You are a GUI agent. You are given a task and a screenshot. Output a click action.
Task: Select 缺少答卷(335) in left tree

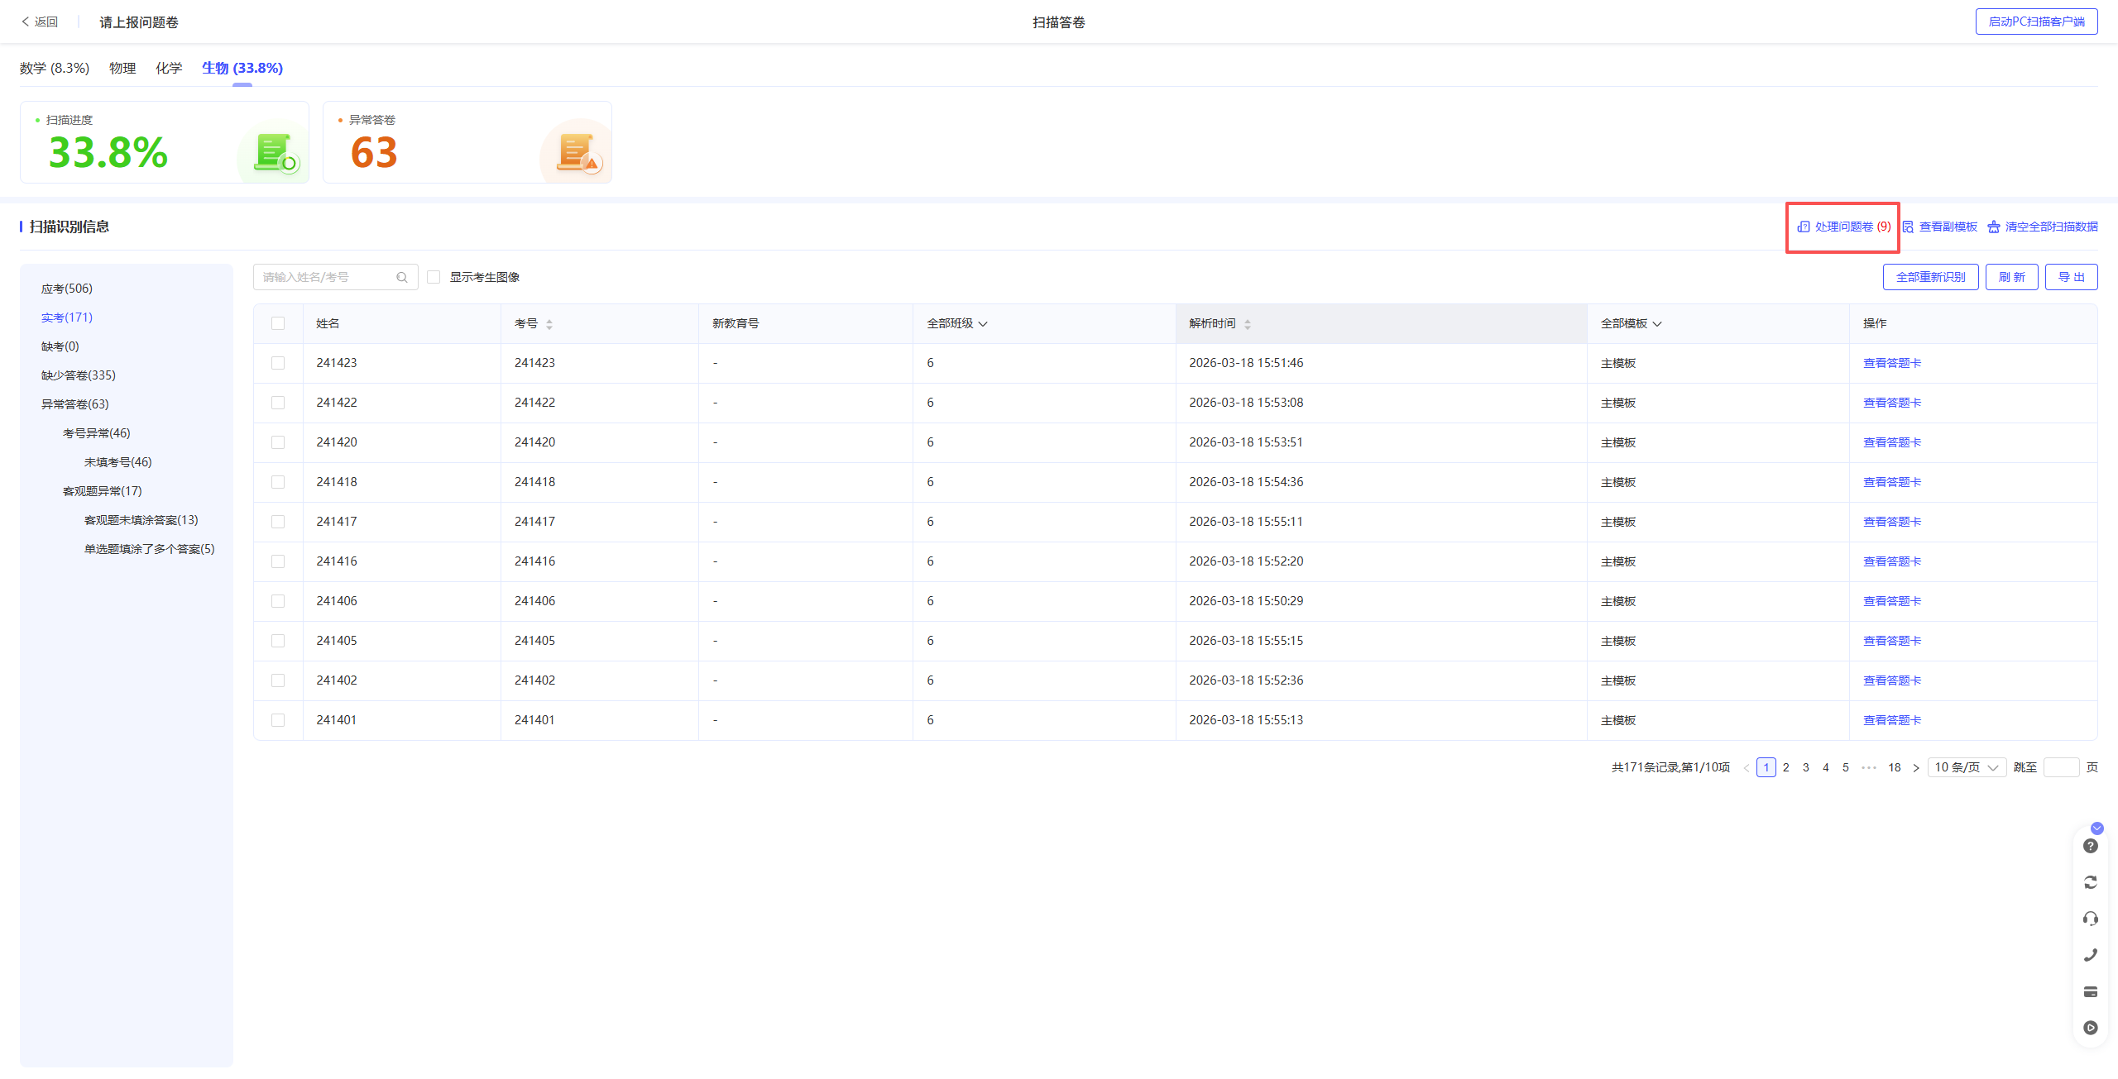coord(79,375)
